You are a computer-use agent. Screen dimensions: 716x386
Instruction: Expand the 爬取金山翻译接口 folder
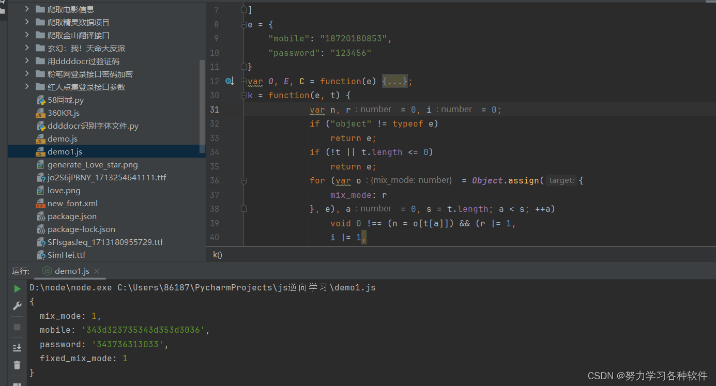[x=27, y=35]
